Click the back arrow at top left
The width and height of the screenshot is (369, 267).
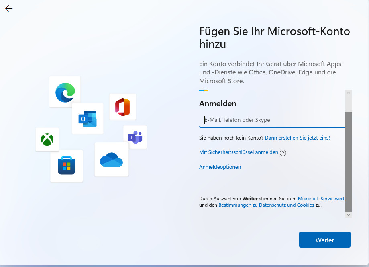coord(9,9)
